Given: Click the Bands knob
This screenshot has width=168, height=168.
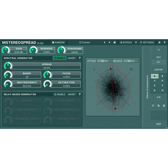Looking at the screenshot, I should coord(8,75).
